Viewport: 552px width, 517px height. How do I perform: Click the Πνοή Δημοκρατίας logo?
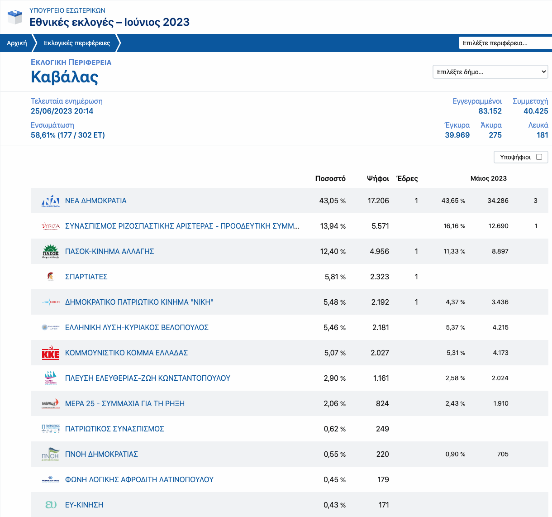tap(51, 454)
